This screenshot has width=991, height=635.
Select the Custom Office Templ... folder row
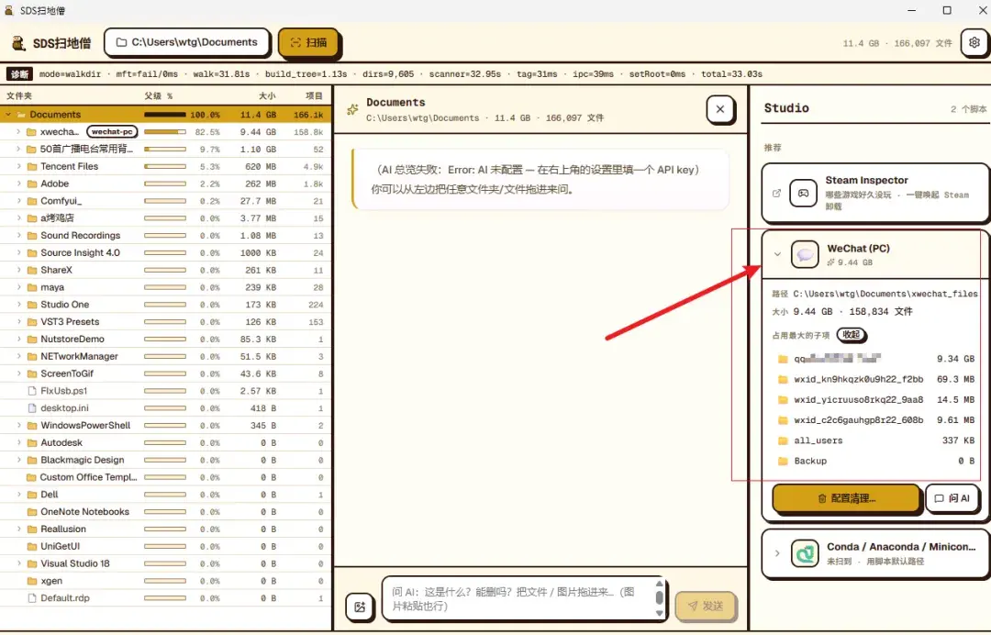165,477
